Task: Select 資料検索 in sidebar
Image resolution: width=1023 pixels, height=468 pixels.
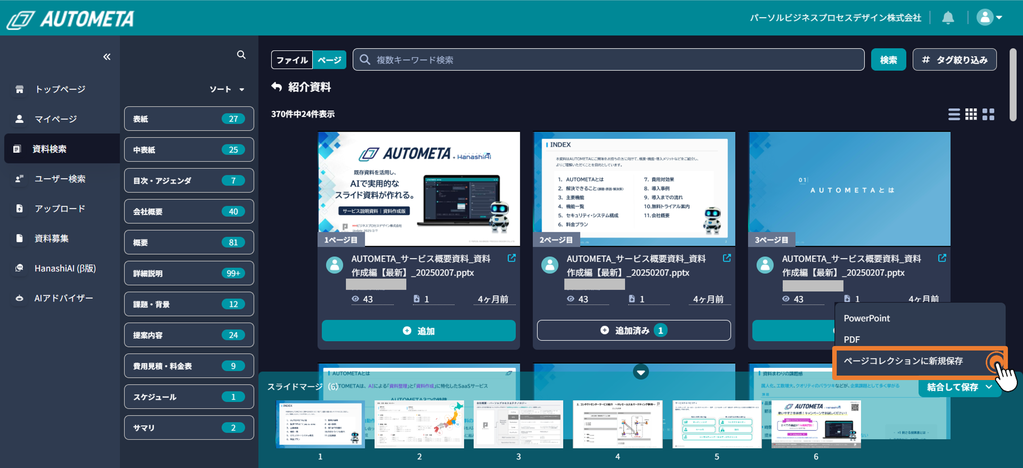Action: click(x=62, y=149)
